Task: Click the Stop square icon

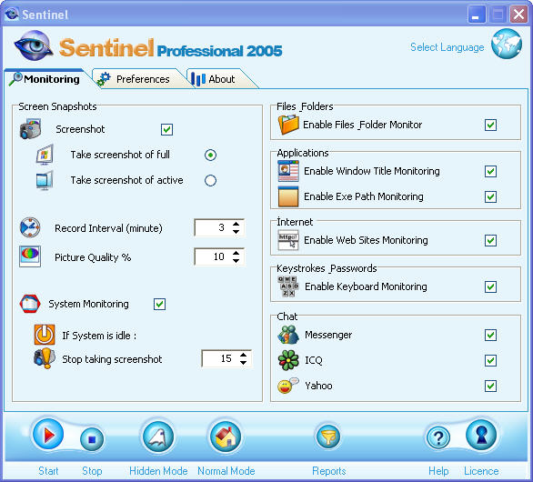Action: tap(92, 439)
